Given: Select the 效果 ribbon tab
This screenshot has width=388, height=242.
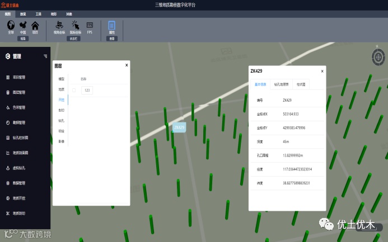Looking at the screenshot, I should pyautogui.click(x=23, y=14).
